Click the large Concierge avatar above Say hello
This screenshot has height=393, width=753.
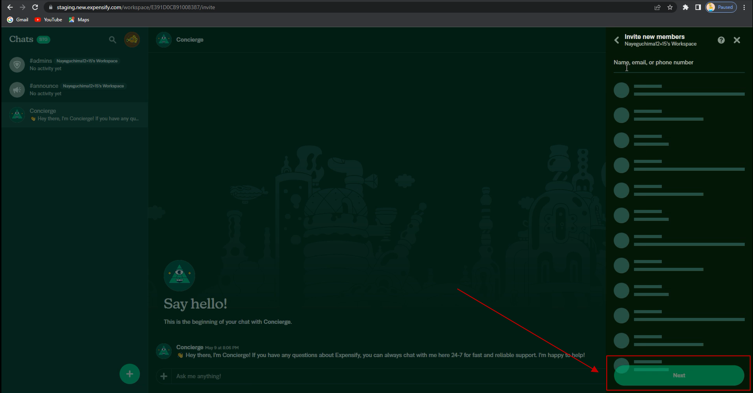179,275
